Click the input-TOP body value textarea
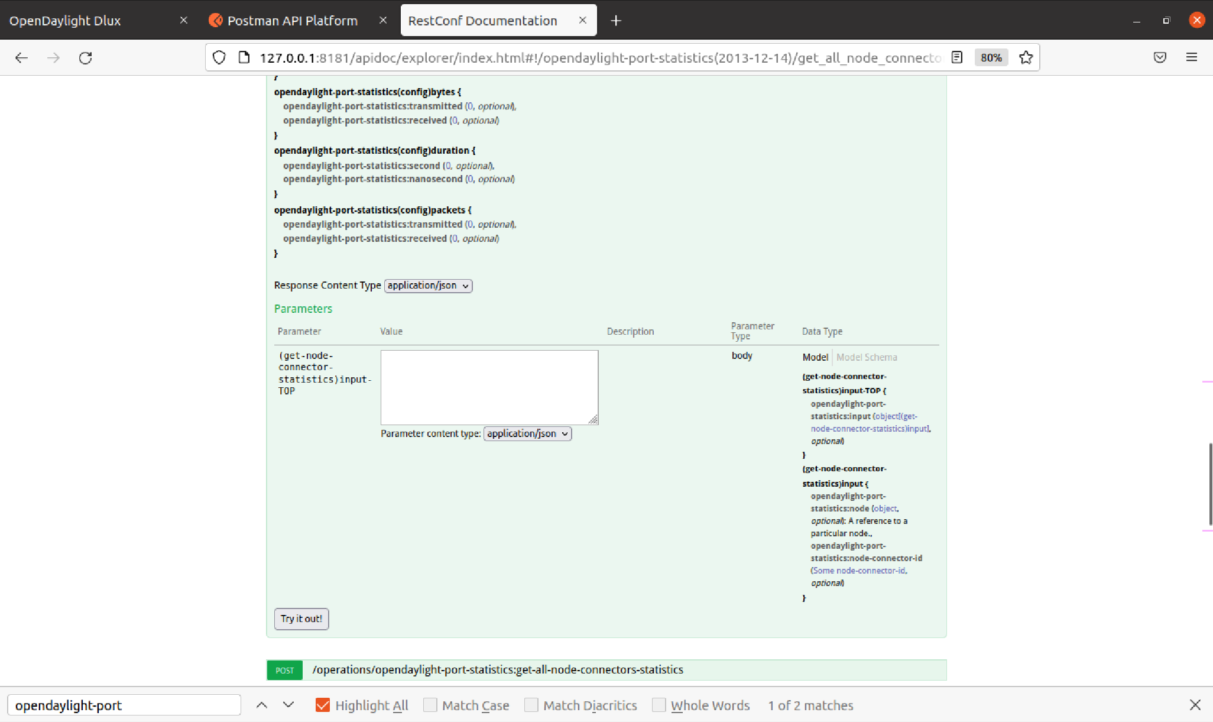The image size is (1213, 722). pos(489,387)
